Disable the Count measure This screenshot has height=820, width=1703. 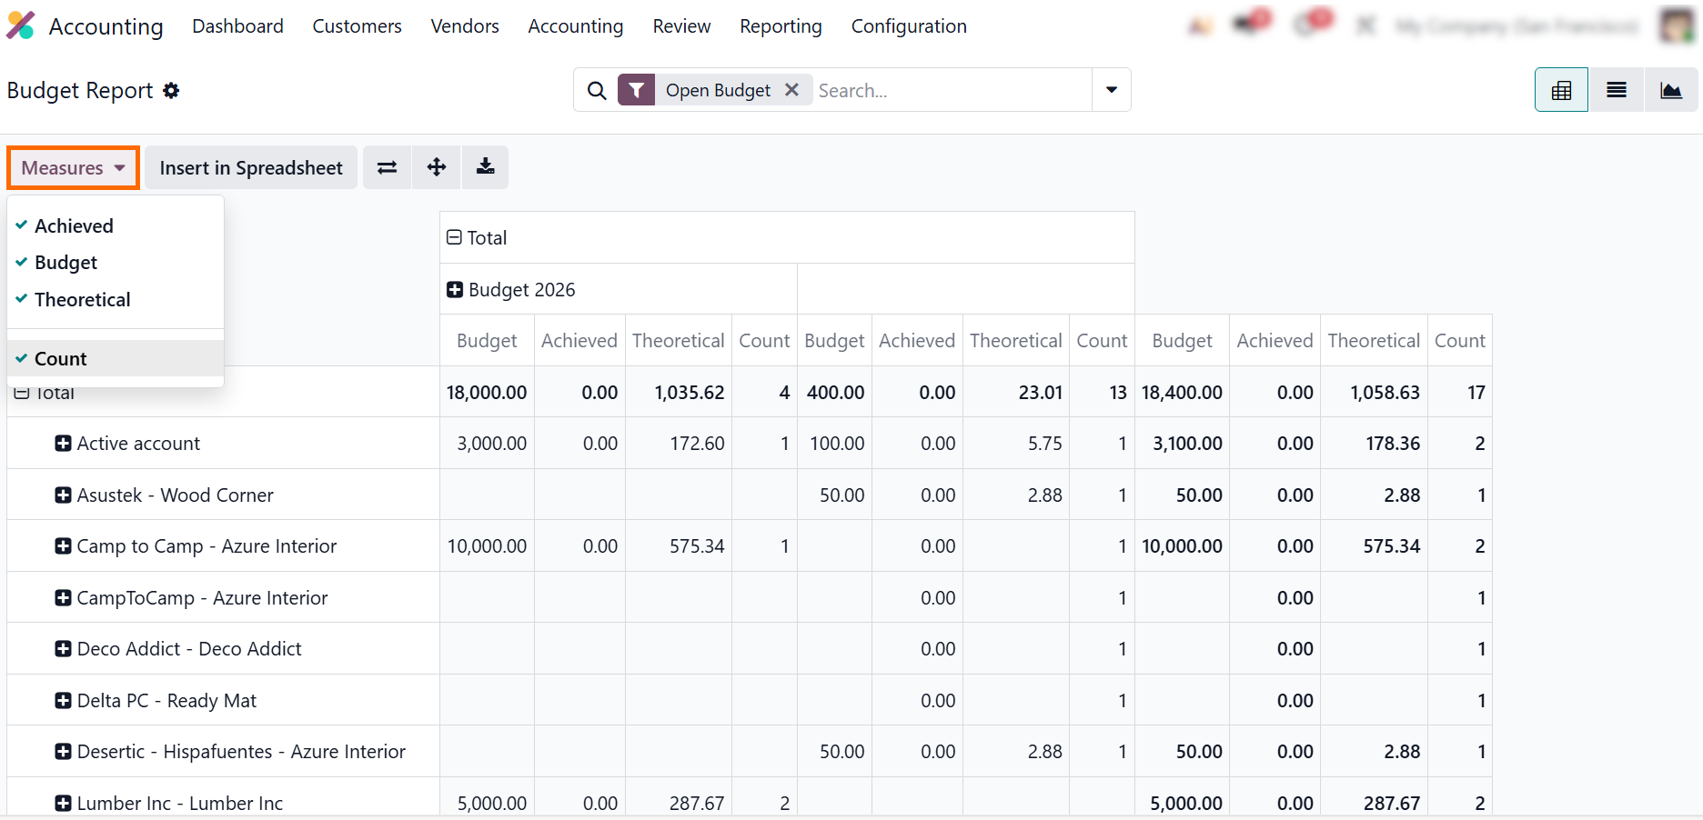tap(60, 358)
